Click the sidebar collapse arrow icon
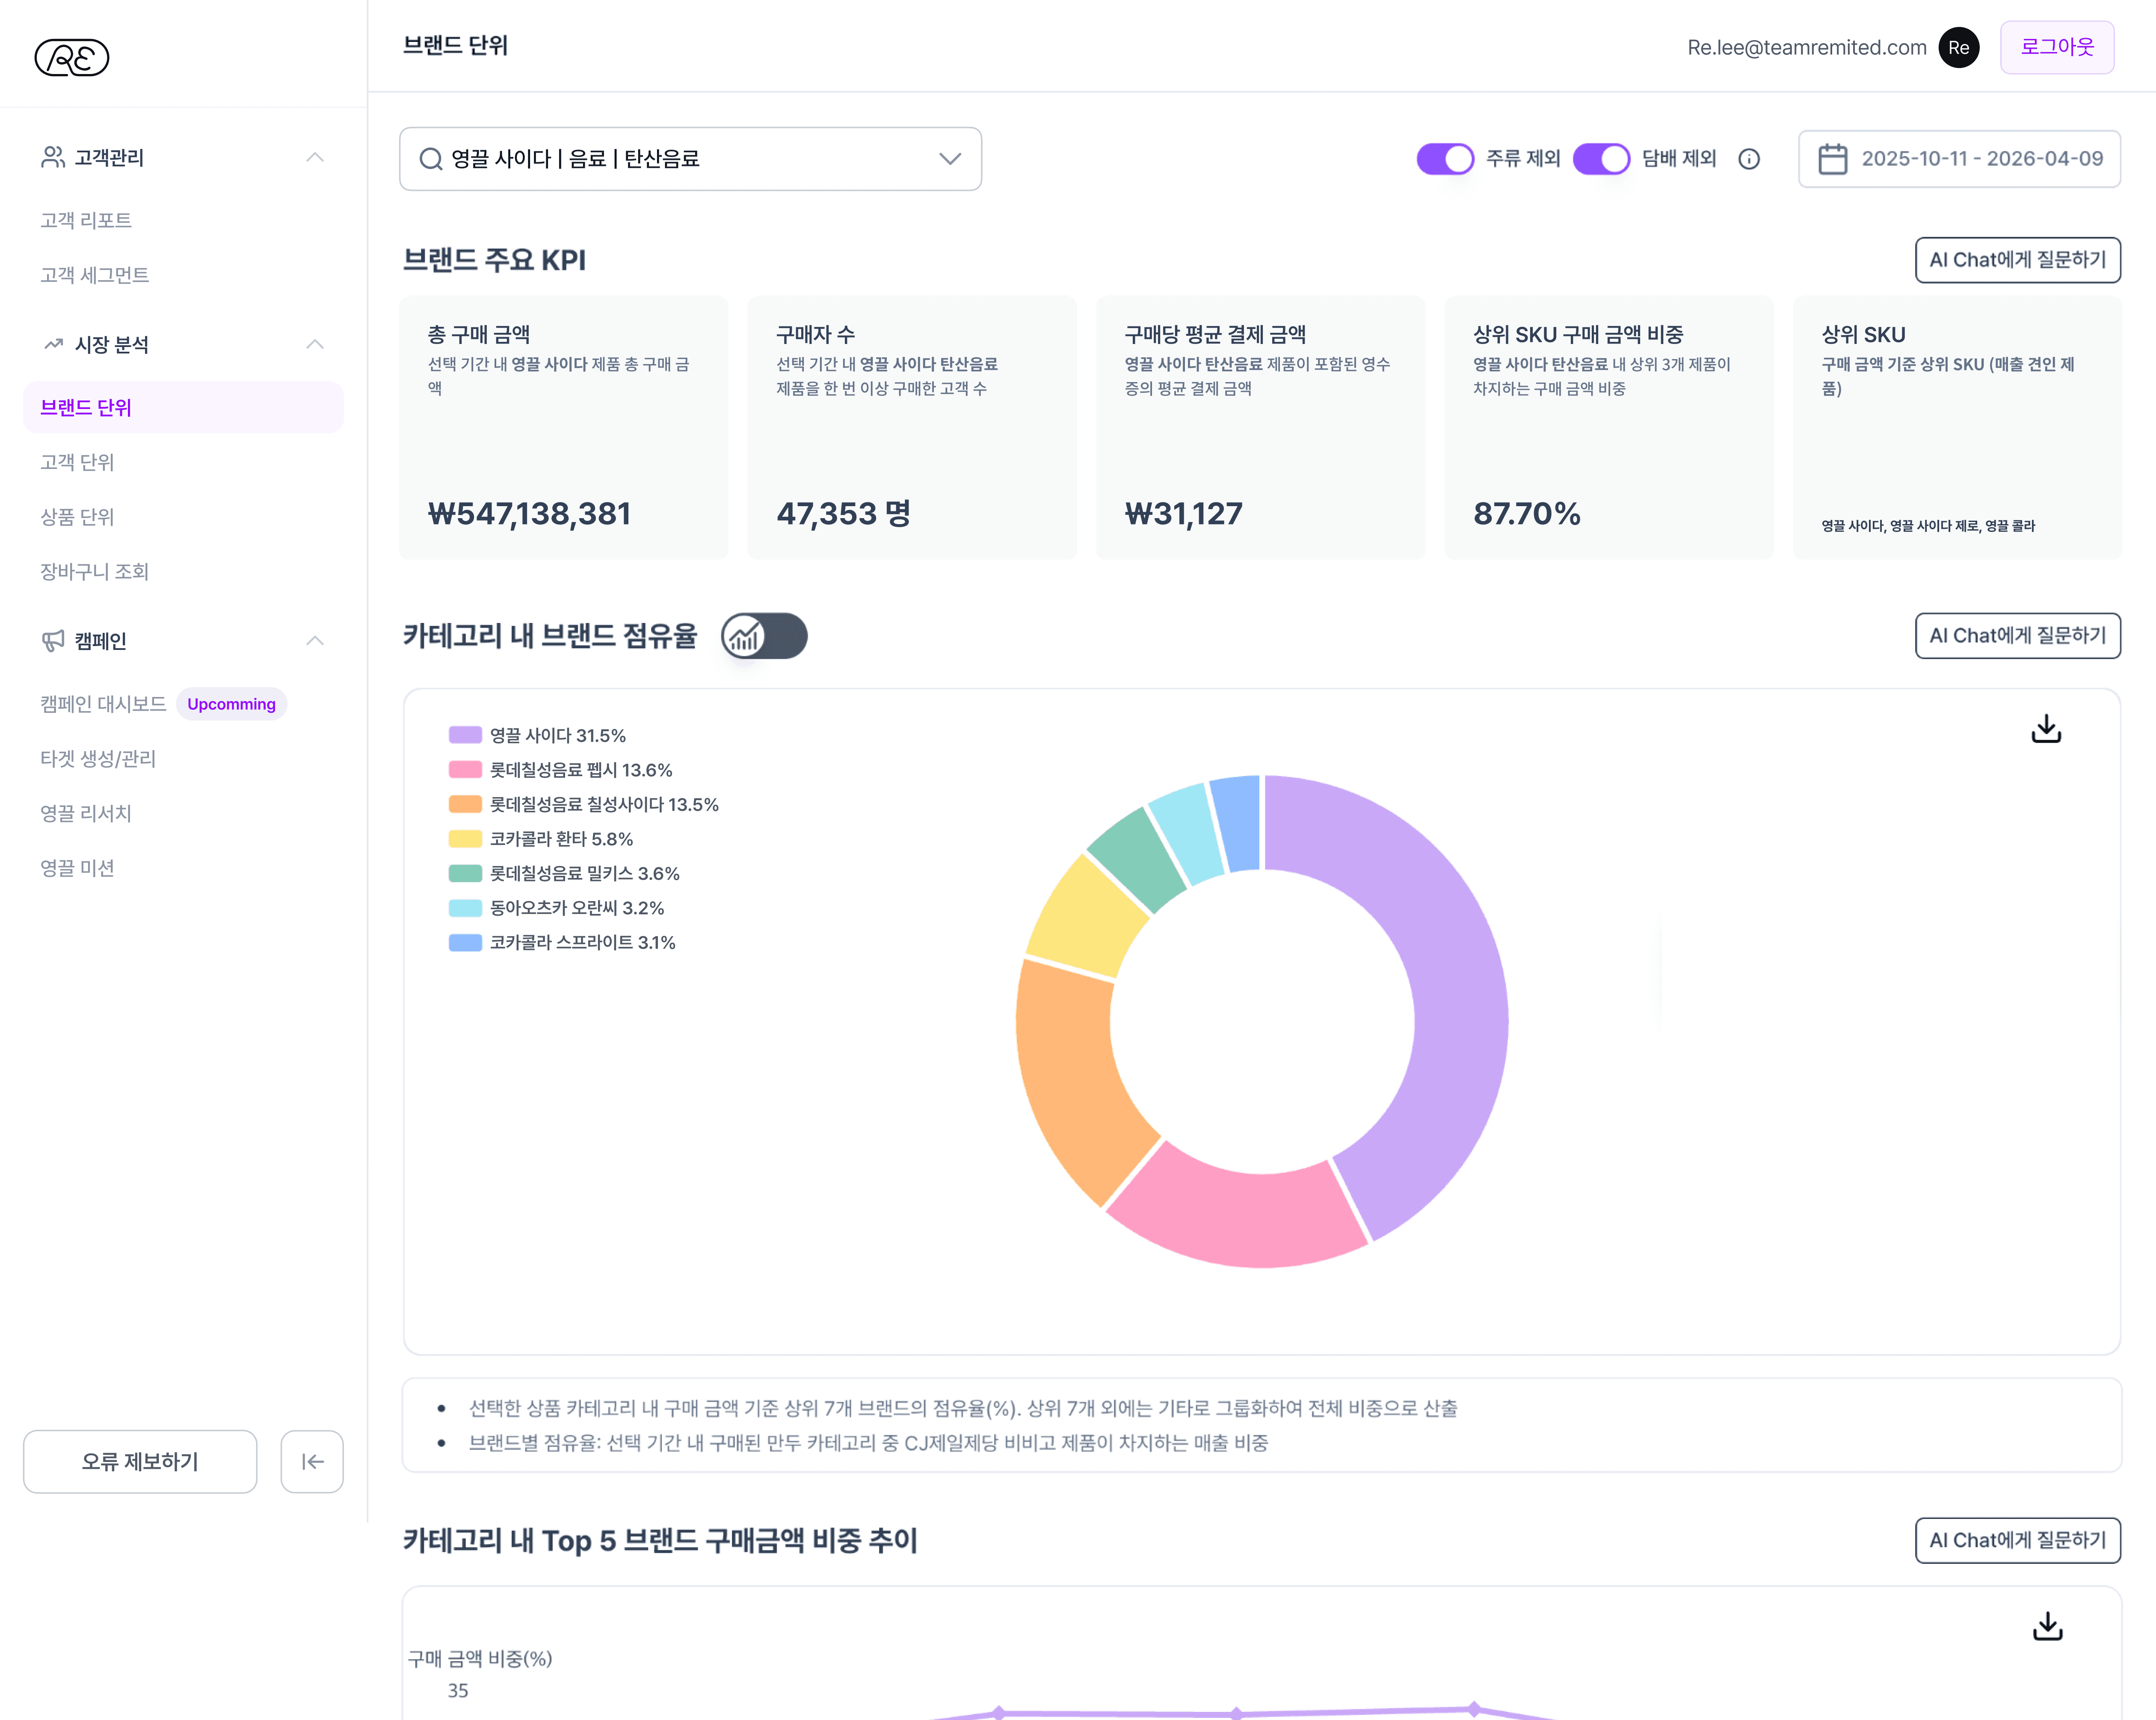The height and width of the screenshot is (1720, 2156). (x=312, y=1461)
